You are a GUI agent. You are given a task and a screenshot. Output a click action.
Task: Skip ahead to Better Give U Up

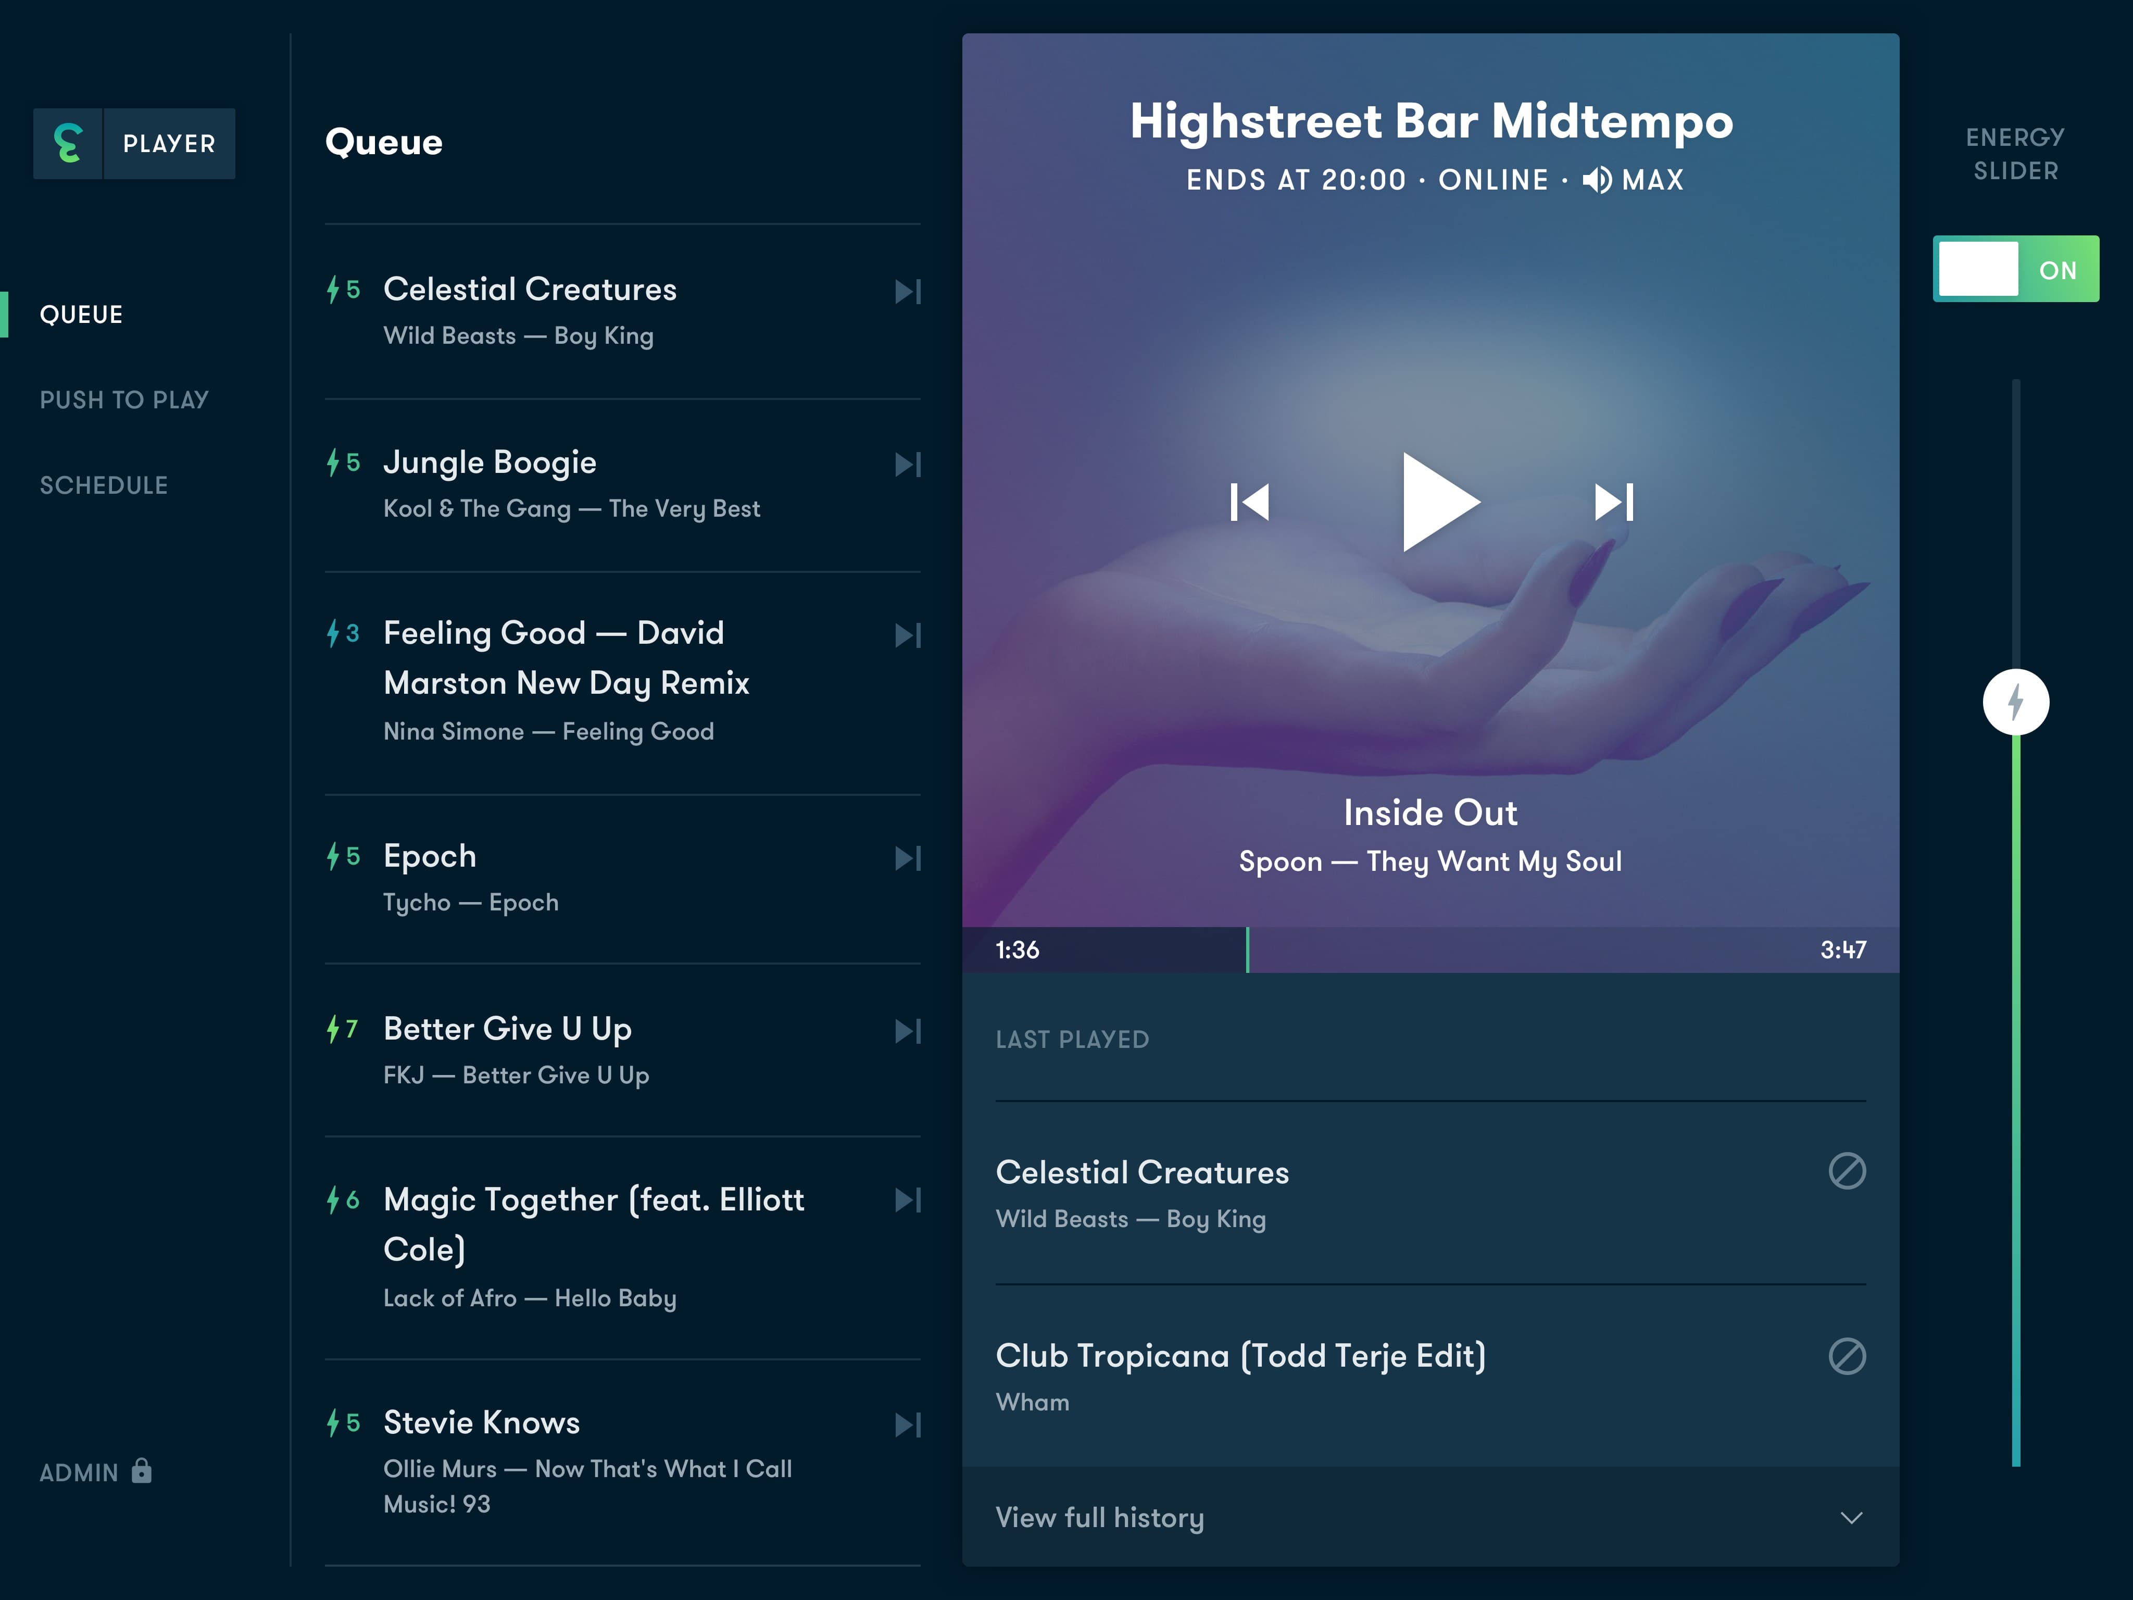[x=907, y=1031]
